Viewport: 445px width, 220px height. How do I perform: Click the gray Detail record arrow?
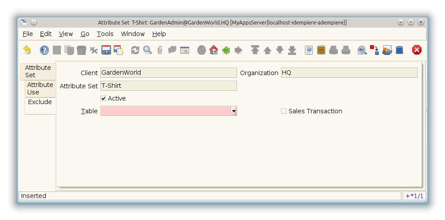[x=238, y=50]
